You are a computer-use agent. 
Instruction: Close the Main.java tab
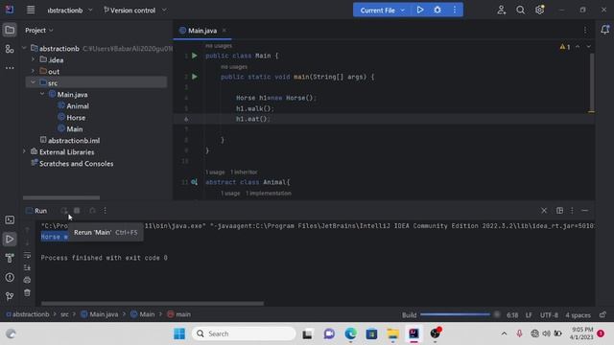[224, 31]
